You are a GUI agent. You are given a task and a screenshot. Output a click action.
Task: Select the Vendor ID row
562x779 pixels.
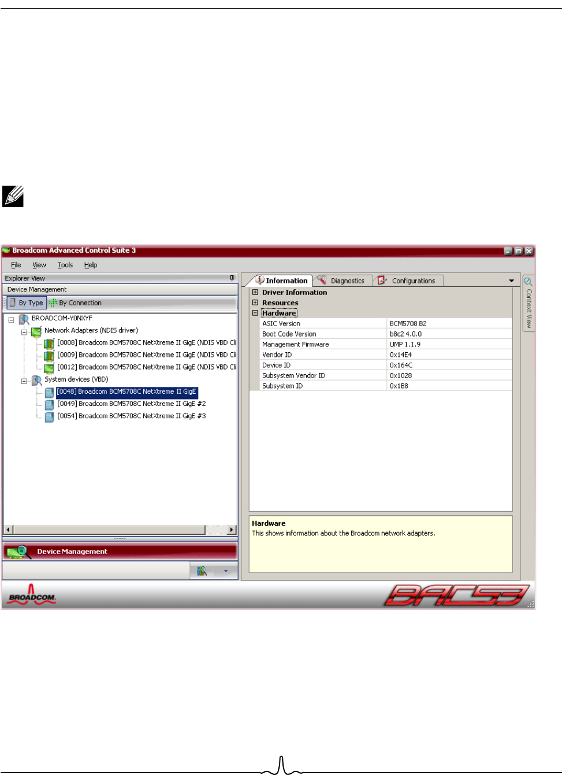tap(386, 355)
